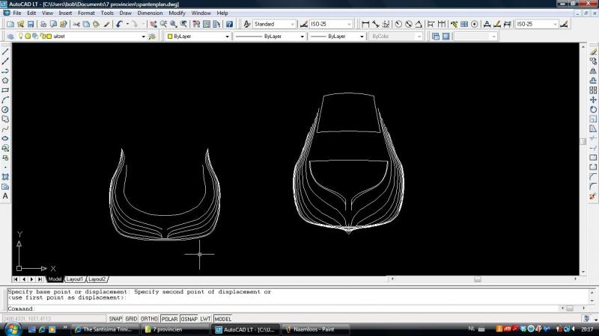599x336 pixels.
Task: Click the Radius Dimension icon
Action: (398, 24)
